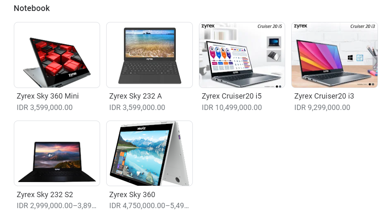Screen dimensions: 384x224
Task: Click the Zyrex Sky 232 A title
Action: coord(135,96)
